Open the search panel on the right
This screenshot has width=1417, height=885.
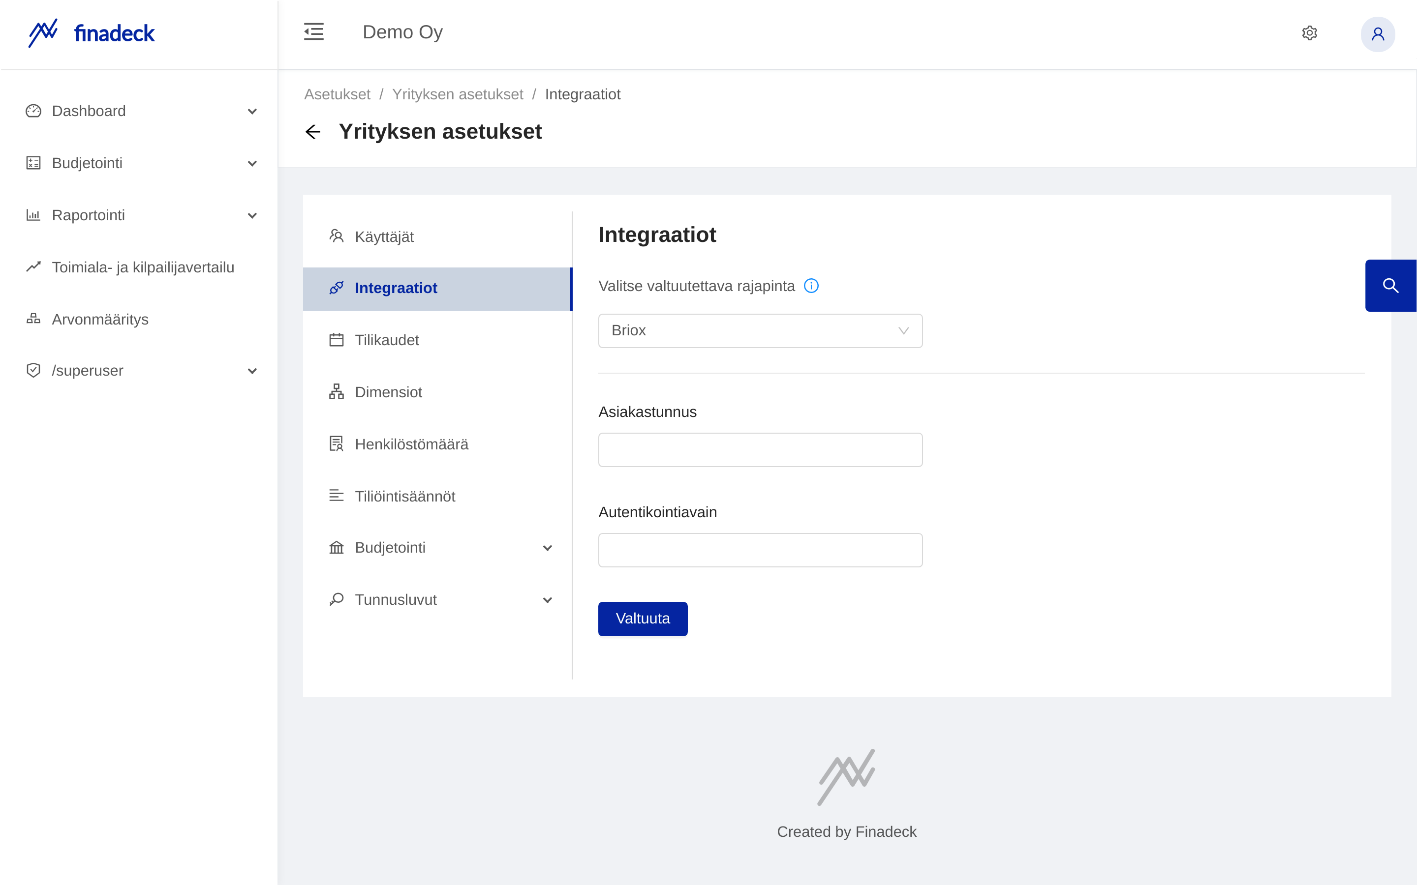pyautogui.click(x=1391, y=286)
